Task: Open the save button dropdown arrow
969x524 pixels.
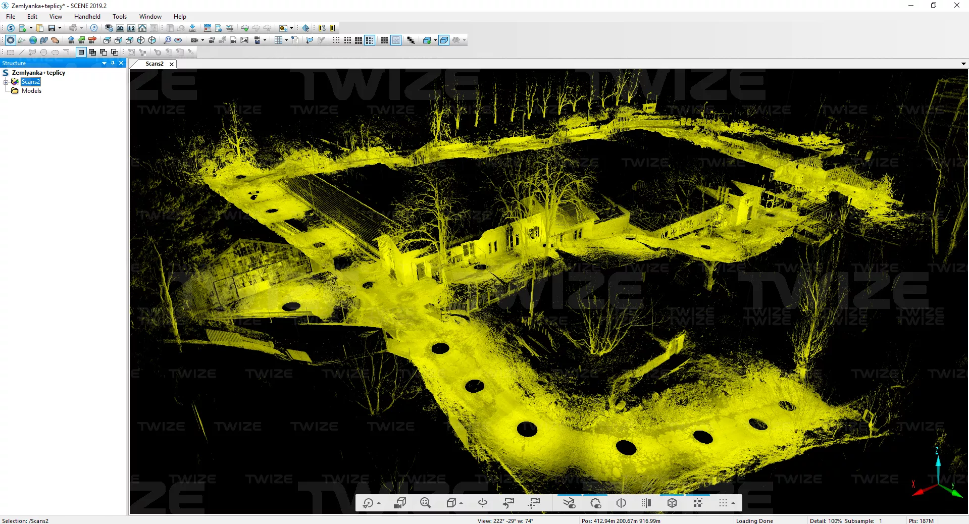Action: [x=60, y=28]
